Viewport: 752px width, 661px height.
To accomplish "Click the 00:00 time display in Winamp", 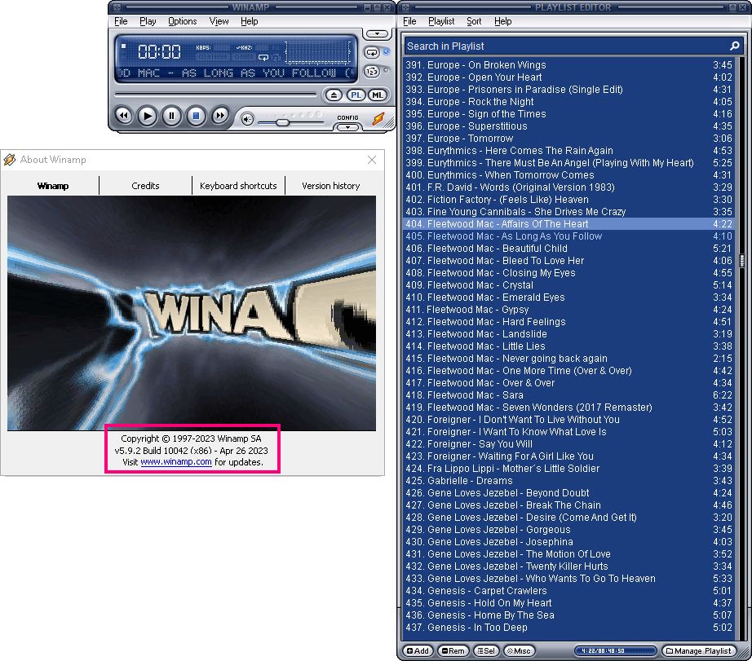I will (159, 51).
